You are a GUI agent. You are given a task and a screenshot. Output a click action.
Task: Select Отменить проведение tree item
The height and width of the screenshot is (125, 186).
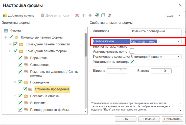[52, 89]
